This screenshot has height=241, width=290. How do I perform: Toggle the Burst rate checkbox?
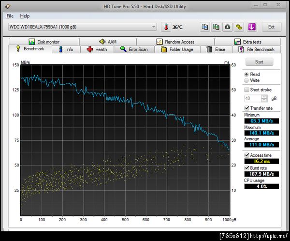[x=246, y=168]
